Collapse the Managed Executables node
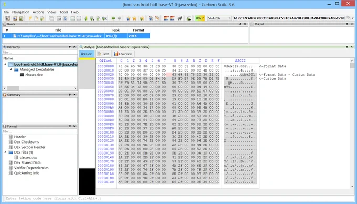Viewport: 357px width, 204px height. pyautogui.click(x=11, y=69)
